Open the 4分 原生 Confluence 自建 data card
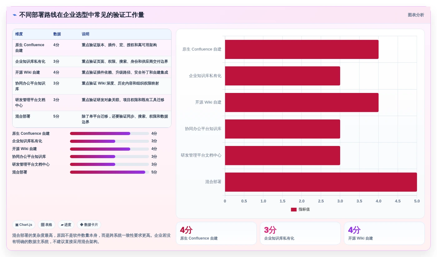 216,233
